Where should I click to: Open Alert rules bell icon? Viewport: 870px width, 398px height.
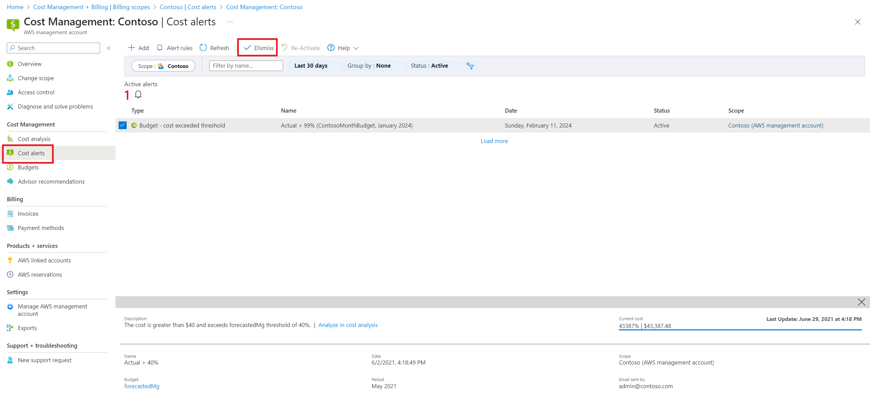(x=160, y=48)
